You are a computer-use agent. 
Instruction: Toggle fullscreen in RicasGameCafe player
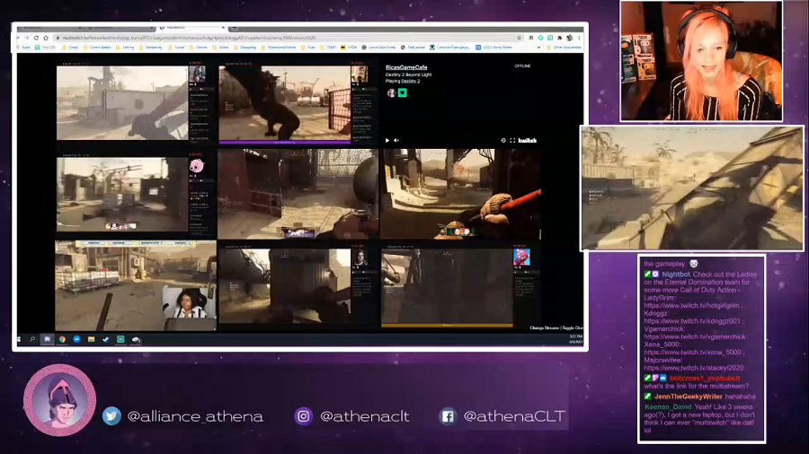(x=512, y=140)
